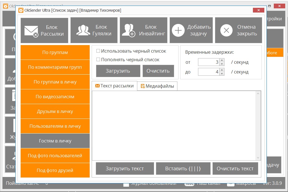This screenshot has height=192, width=288.
Task: Click the people icon on Блок Гулялки
Action: (x=83, y=30)
